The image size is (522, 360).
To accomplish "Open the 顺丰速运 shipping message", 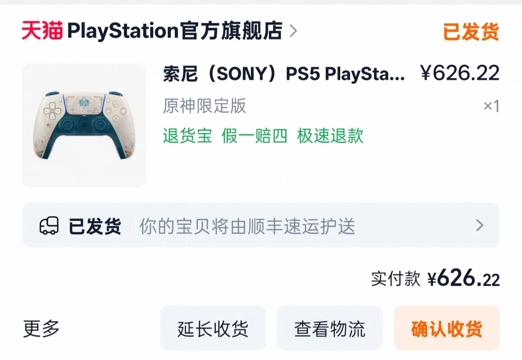I will (247, 226).
